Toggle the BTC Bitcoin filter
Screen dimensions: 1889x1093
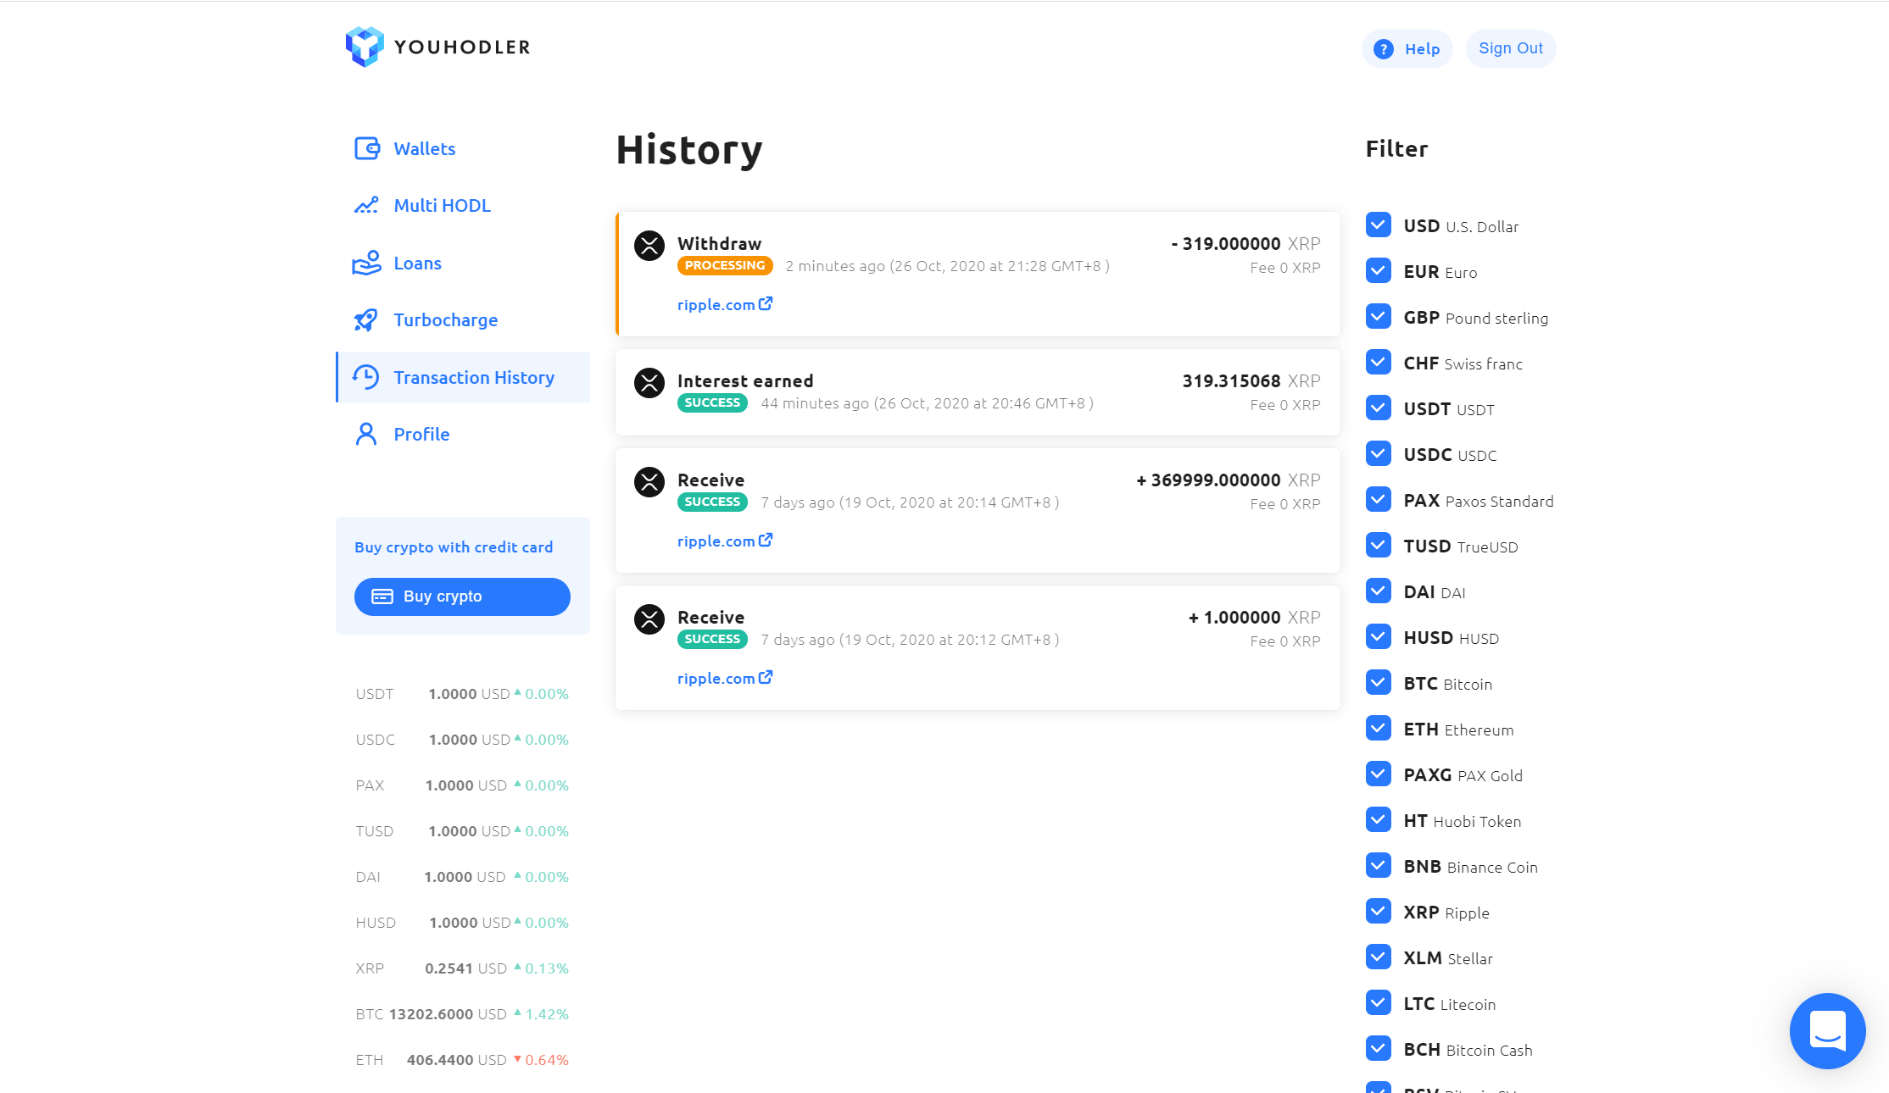pos(1379,682)
